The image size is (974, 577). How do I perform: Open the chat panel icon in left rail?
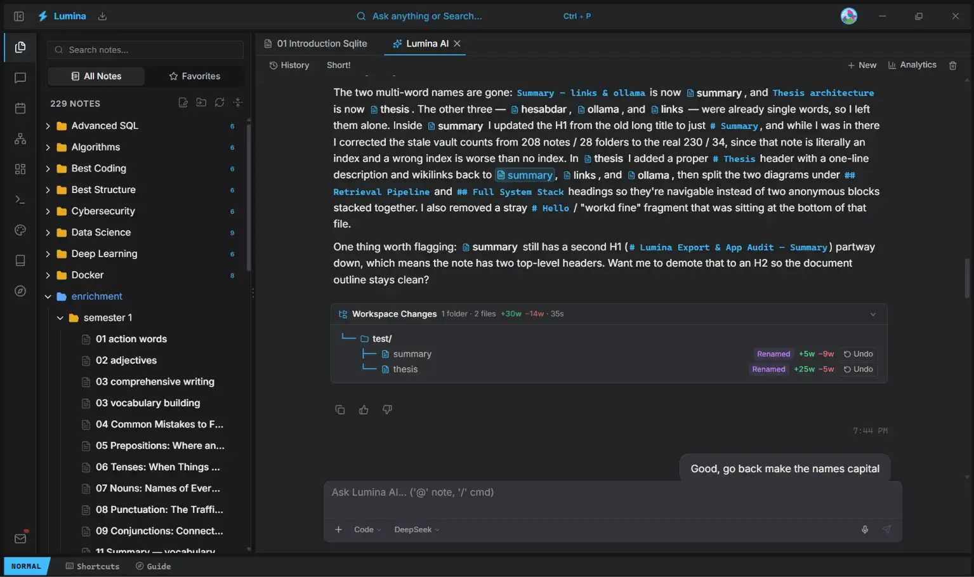[x=20, y=78]
